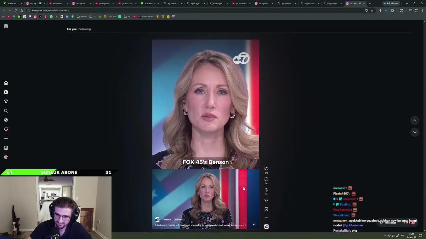Image resolution: width=426 pixels, height=239 pixels.
Task: Toggle the reel's sound
Action: (x=254, y=224)
